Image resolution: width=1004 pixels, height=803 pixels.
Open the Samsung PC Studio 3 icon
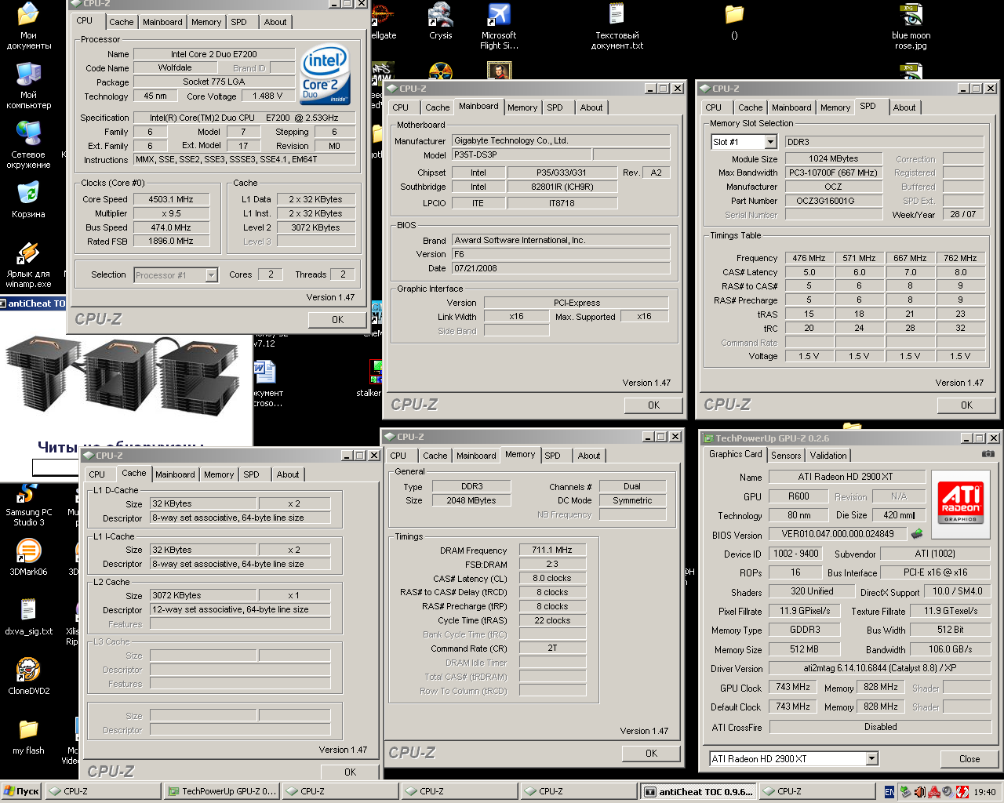click(28, 503)
